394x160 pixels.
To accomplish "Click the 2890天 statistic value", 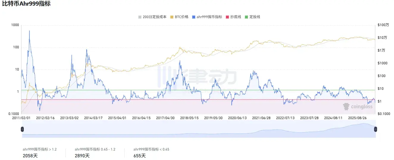I will coord(82,156).
